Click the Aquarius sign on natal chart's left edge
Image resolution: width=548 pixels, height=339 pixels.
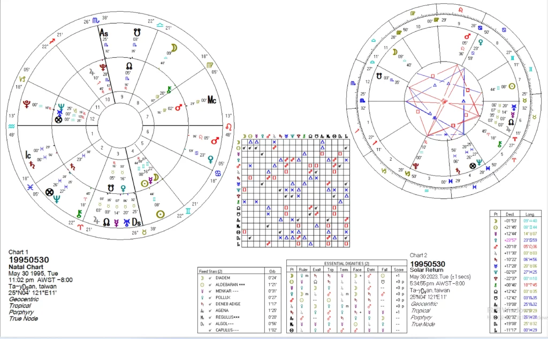click(x=12, y=126)
